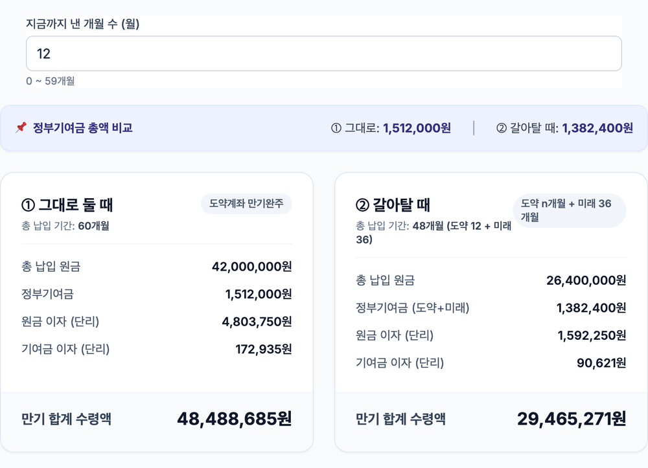This screenshot has width=648, height=468.
Task: Click the '도약계좌 만기완주' badge
Action: [246, 204]
